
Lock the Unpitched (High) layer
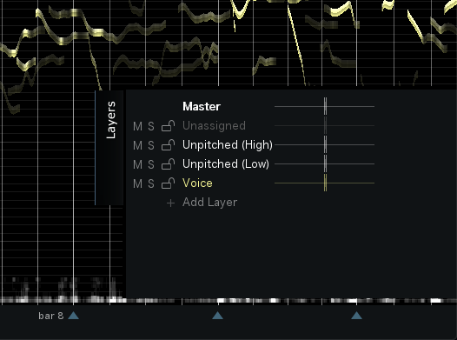pyautogui.click(x=169, y=145)
